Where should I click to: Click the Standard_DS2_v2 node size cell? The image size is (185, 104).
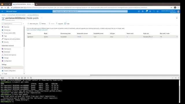[148, 37]
